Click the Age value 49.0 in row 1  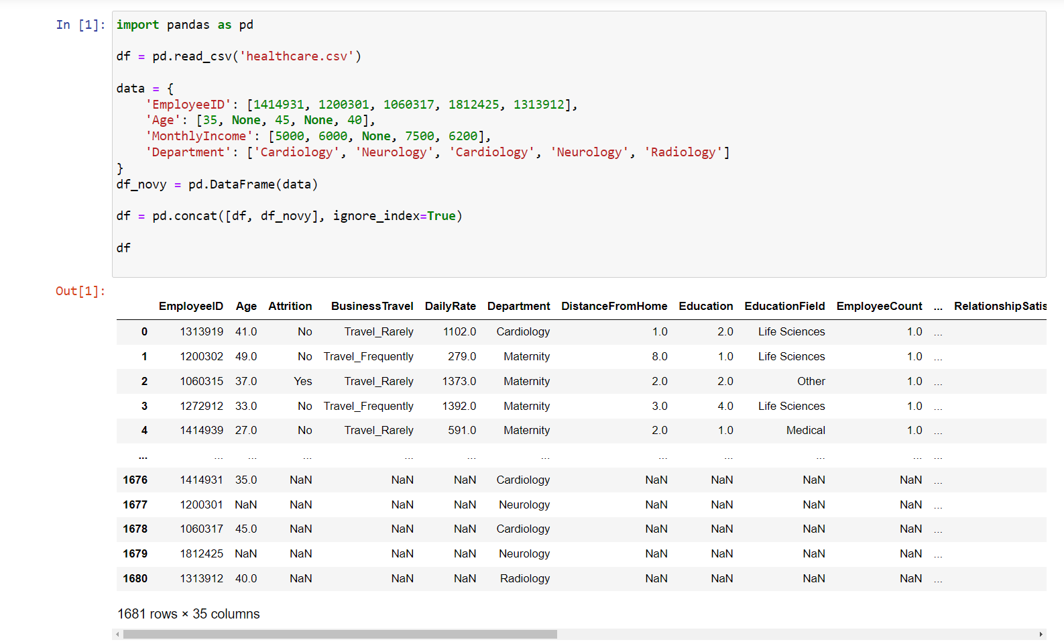(246, 356)
